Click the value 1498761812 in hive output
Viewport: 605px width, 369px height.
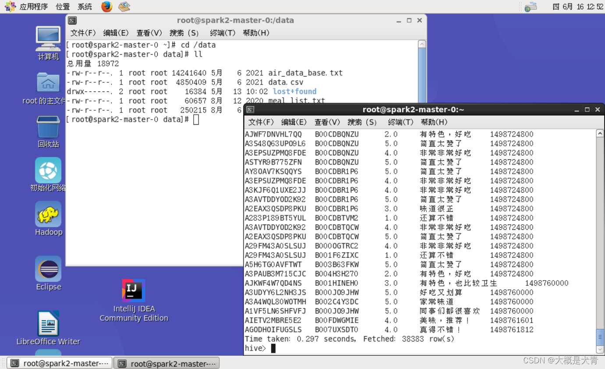512,330
